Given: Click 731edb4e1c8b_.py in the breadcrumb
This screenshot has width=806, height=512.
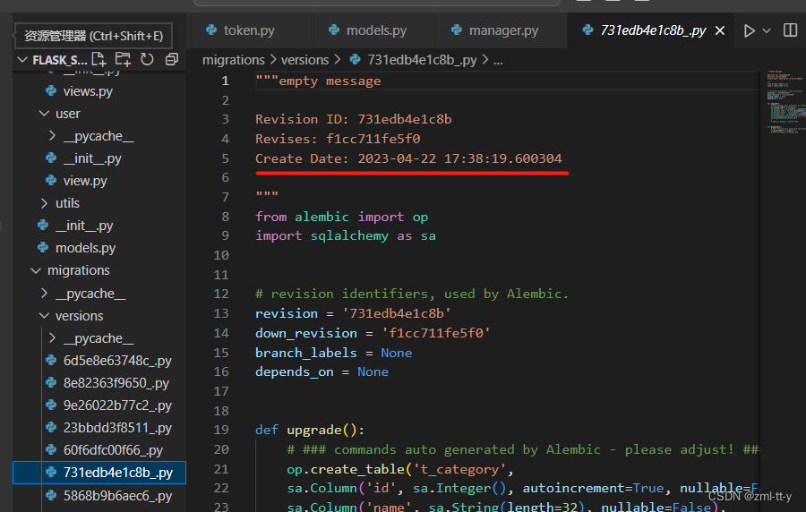Looking at the screenshot, I should (x=422, y=60).
